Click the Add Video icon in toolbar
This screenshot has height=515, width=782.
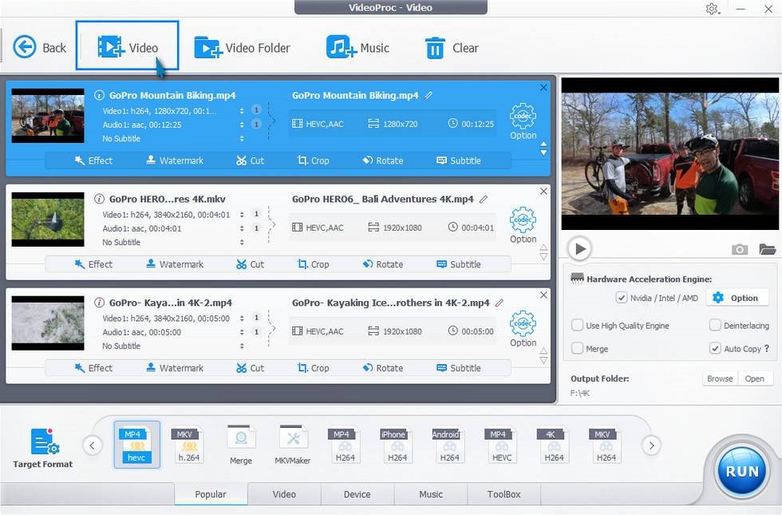[x=111, y=47]
